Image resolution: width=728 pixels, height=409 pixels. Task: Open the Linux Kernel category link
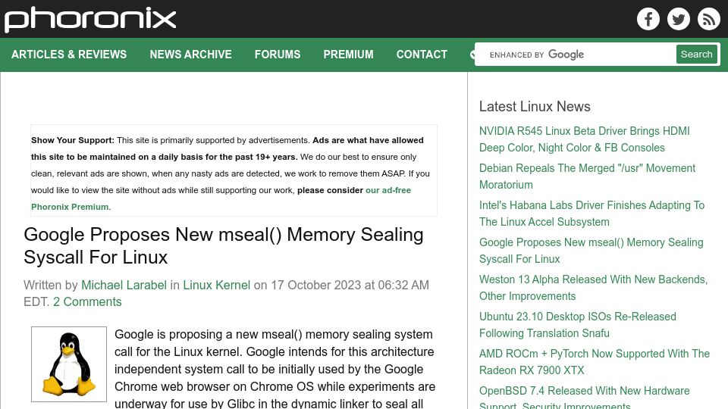[216, 285]
